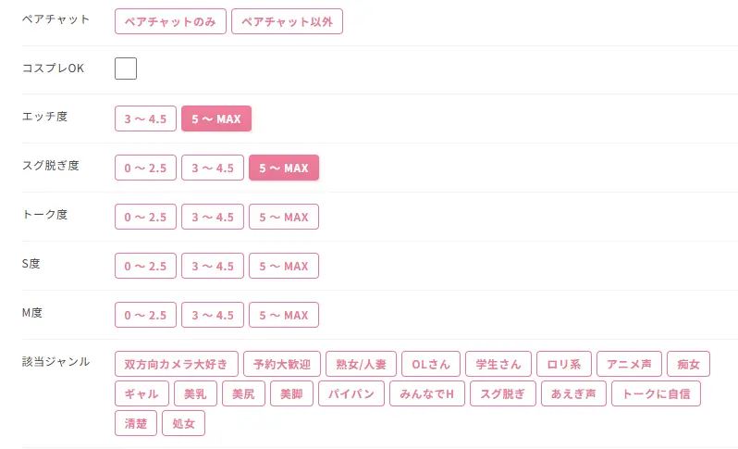Deselect 5～MAX in the エッチ度 row

[216, 118]
